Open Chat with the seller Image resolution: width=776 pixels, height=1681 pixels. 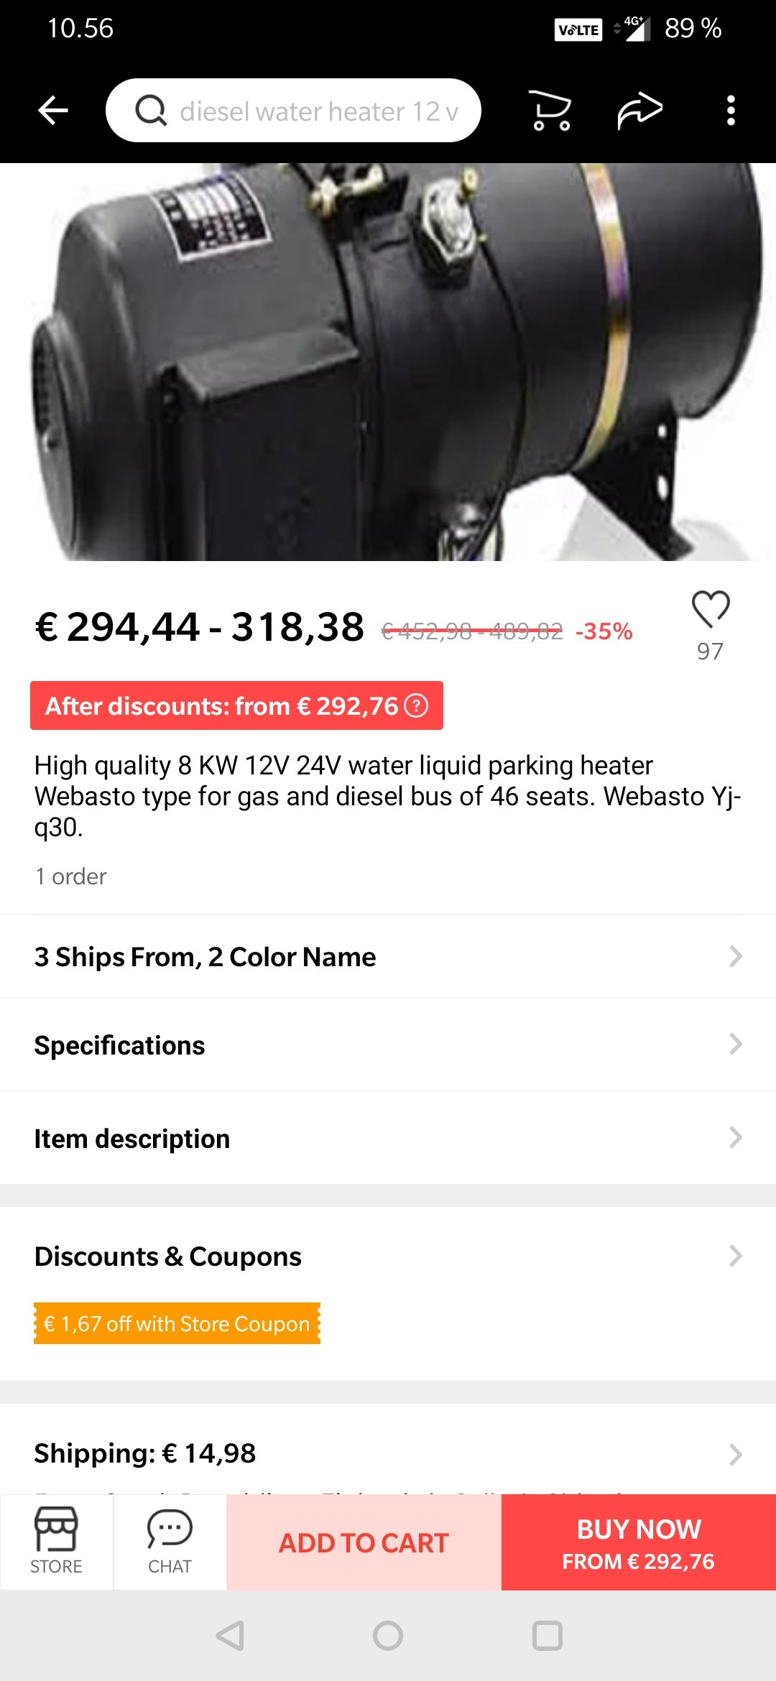tap(170, 1542)
